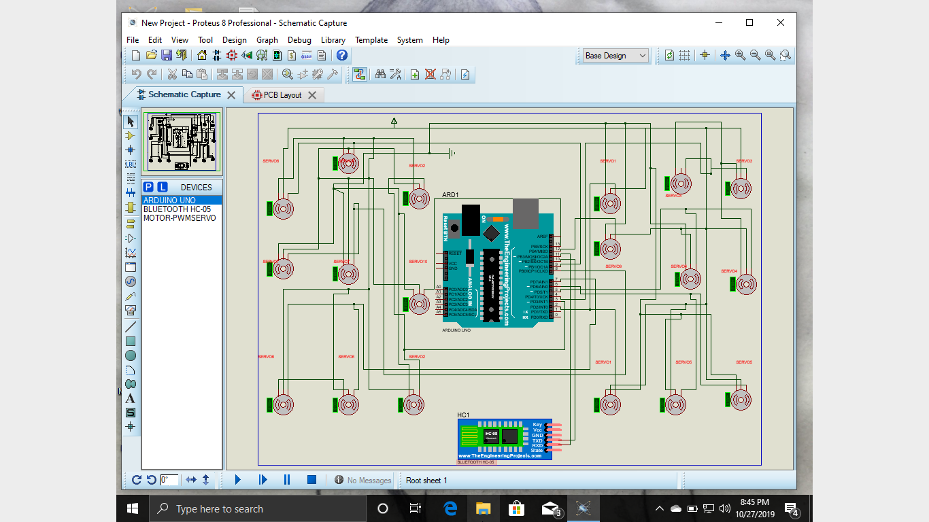Zoom to view entire sheet
Screen dimensions: 929x522
[770, 55]
